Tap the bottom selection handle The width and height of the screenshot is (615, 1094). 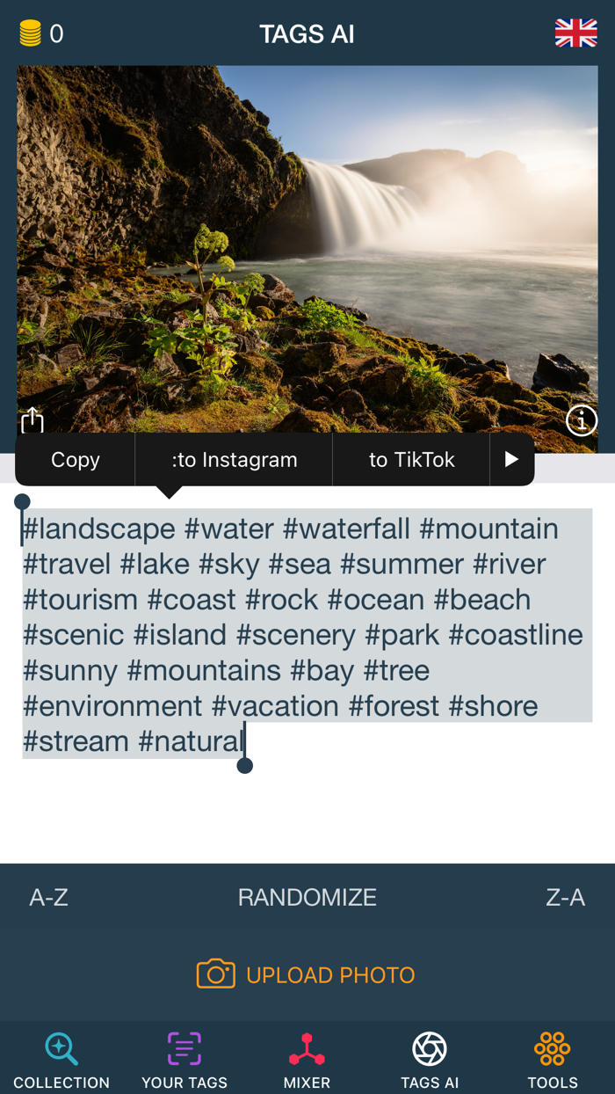[244, 767]
